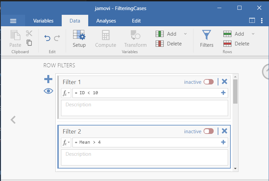Expand the Add variable dropdown arrow

(x=185, y=34)
